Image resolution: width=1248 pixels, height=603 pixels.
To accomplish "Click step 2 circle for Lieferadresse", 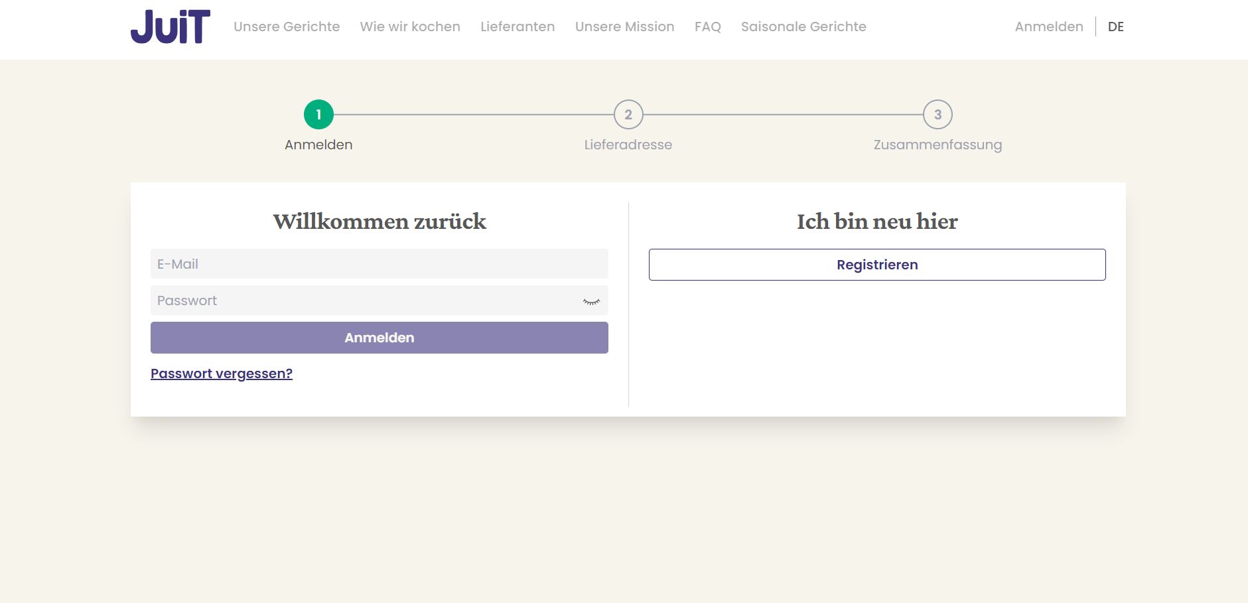I will (628, 113).
